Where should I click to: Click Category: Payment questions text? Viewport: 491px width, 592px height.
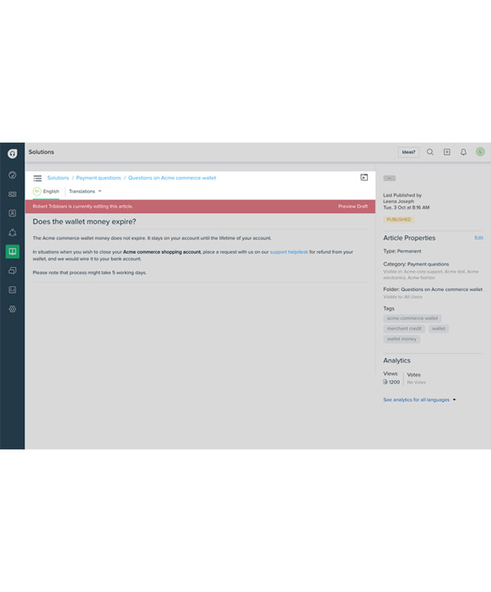click(x=416, y=264)
